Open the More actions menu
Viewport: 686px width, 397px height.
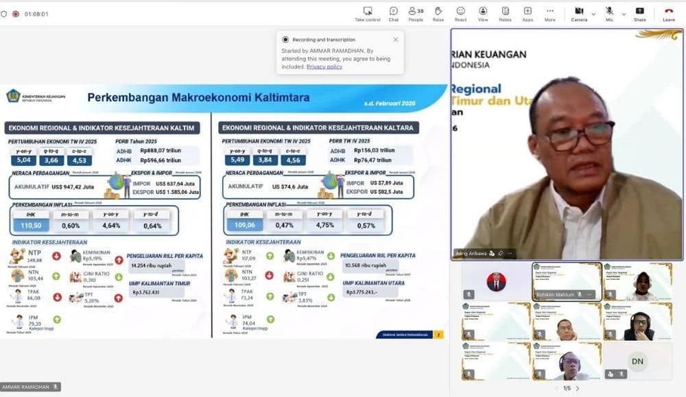(x=550, y=14)
